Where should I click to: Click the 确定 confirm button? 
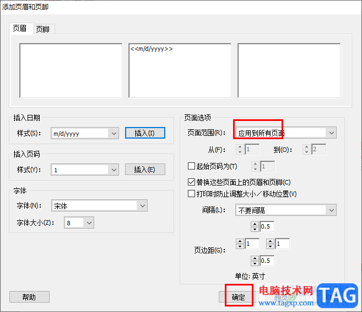(239, 297)
